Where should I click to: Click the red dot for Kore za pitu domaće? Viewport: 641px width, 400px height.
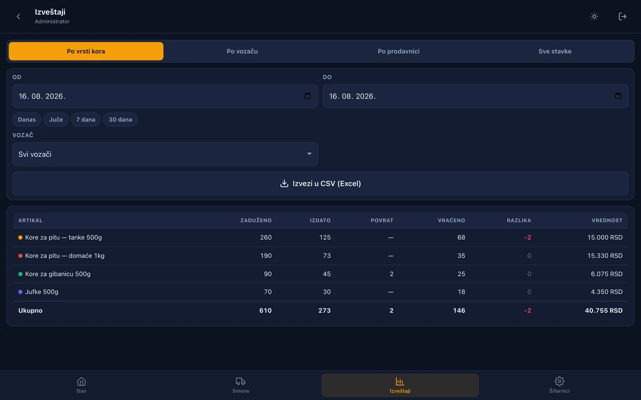(20, 256)
